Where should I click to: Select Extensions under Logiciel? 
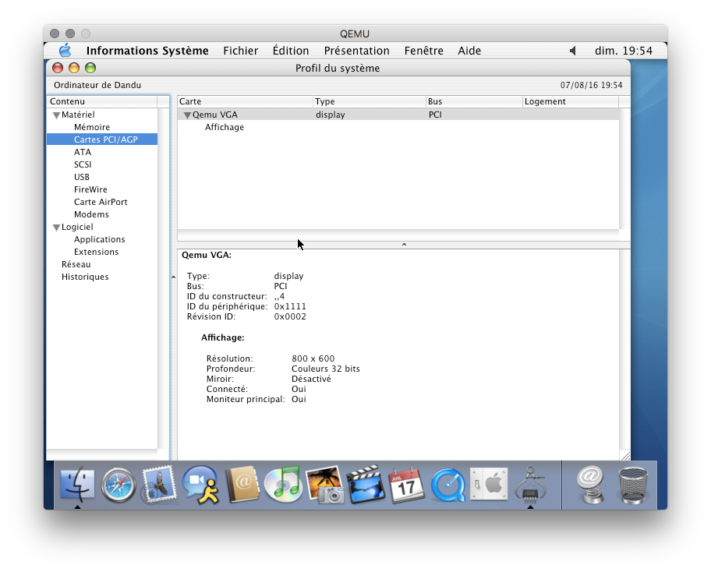point(96,252)
